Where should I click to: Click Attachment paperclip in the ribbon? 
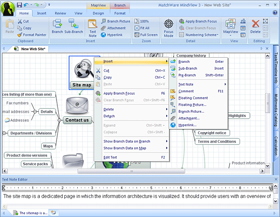(x=113, y=28)
